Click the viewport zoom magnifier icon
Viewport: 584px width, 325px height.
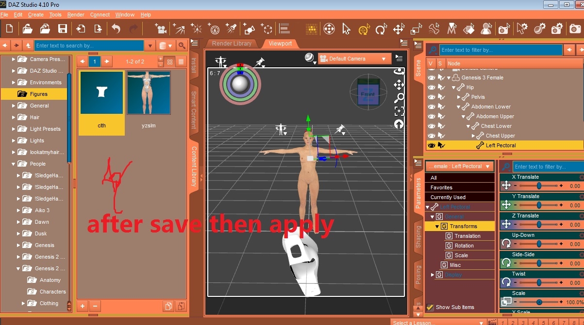pyautogui.click(x=399, y=98)
